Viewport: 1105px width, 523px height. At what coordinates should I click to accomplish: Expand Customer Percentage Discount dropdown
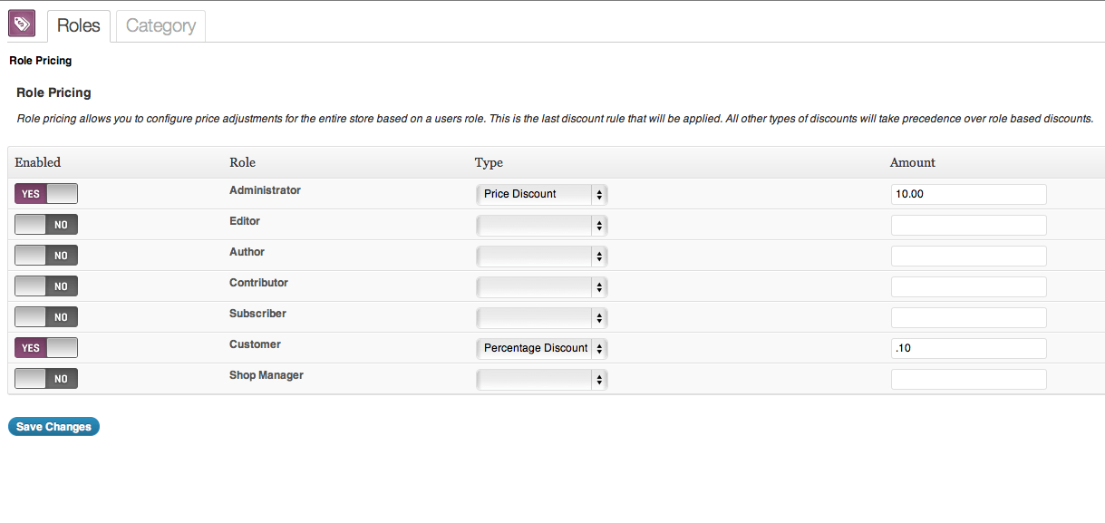pyautogui.click(x=541, y=348)
